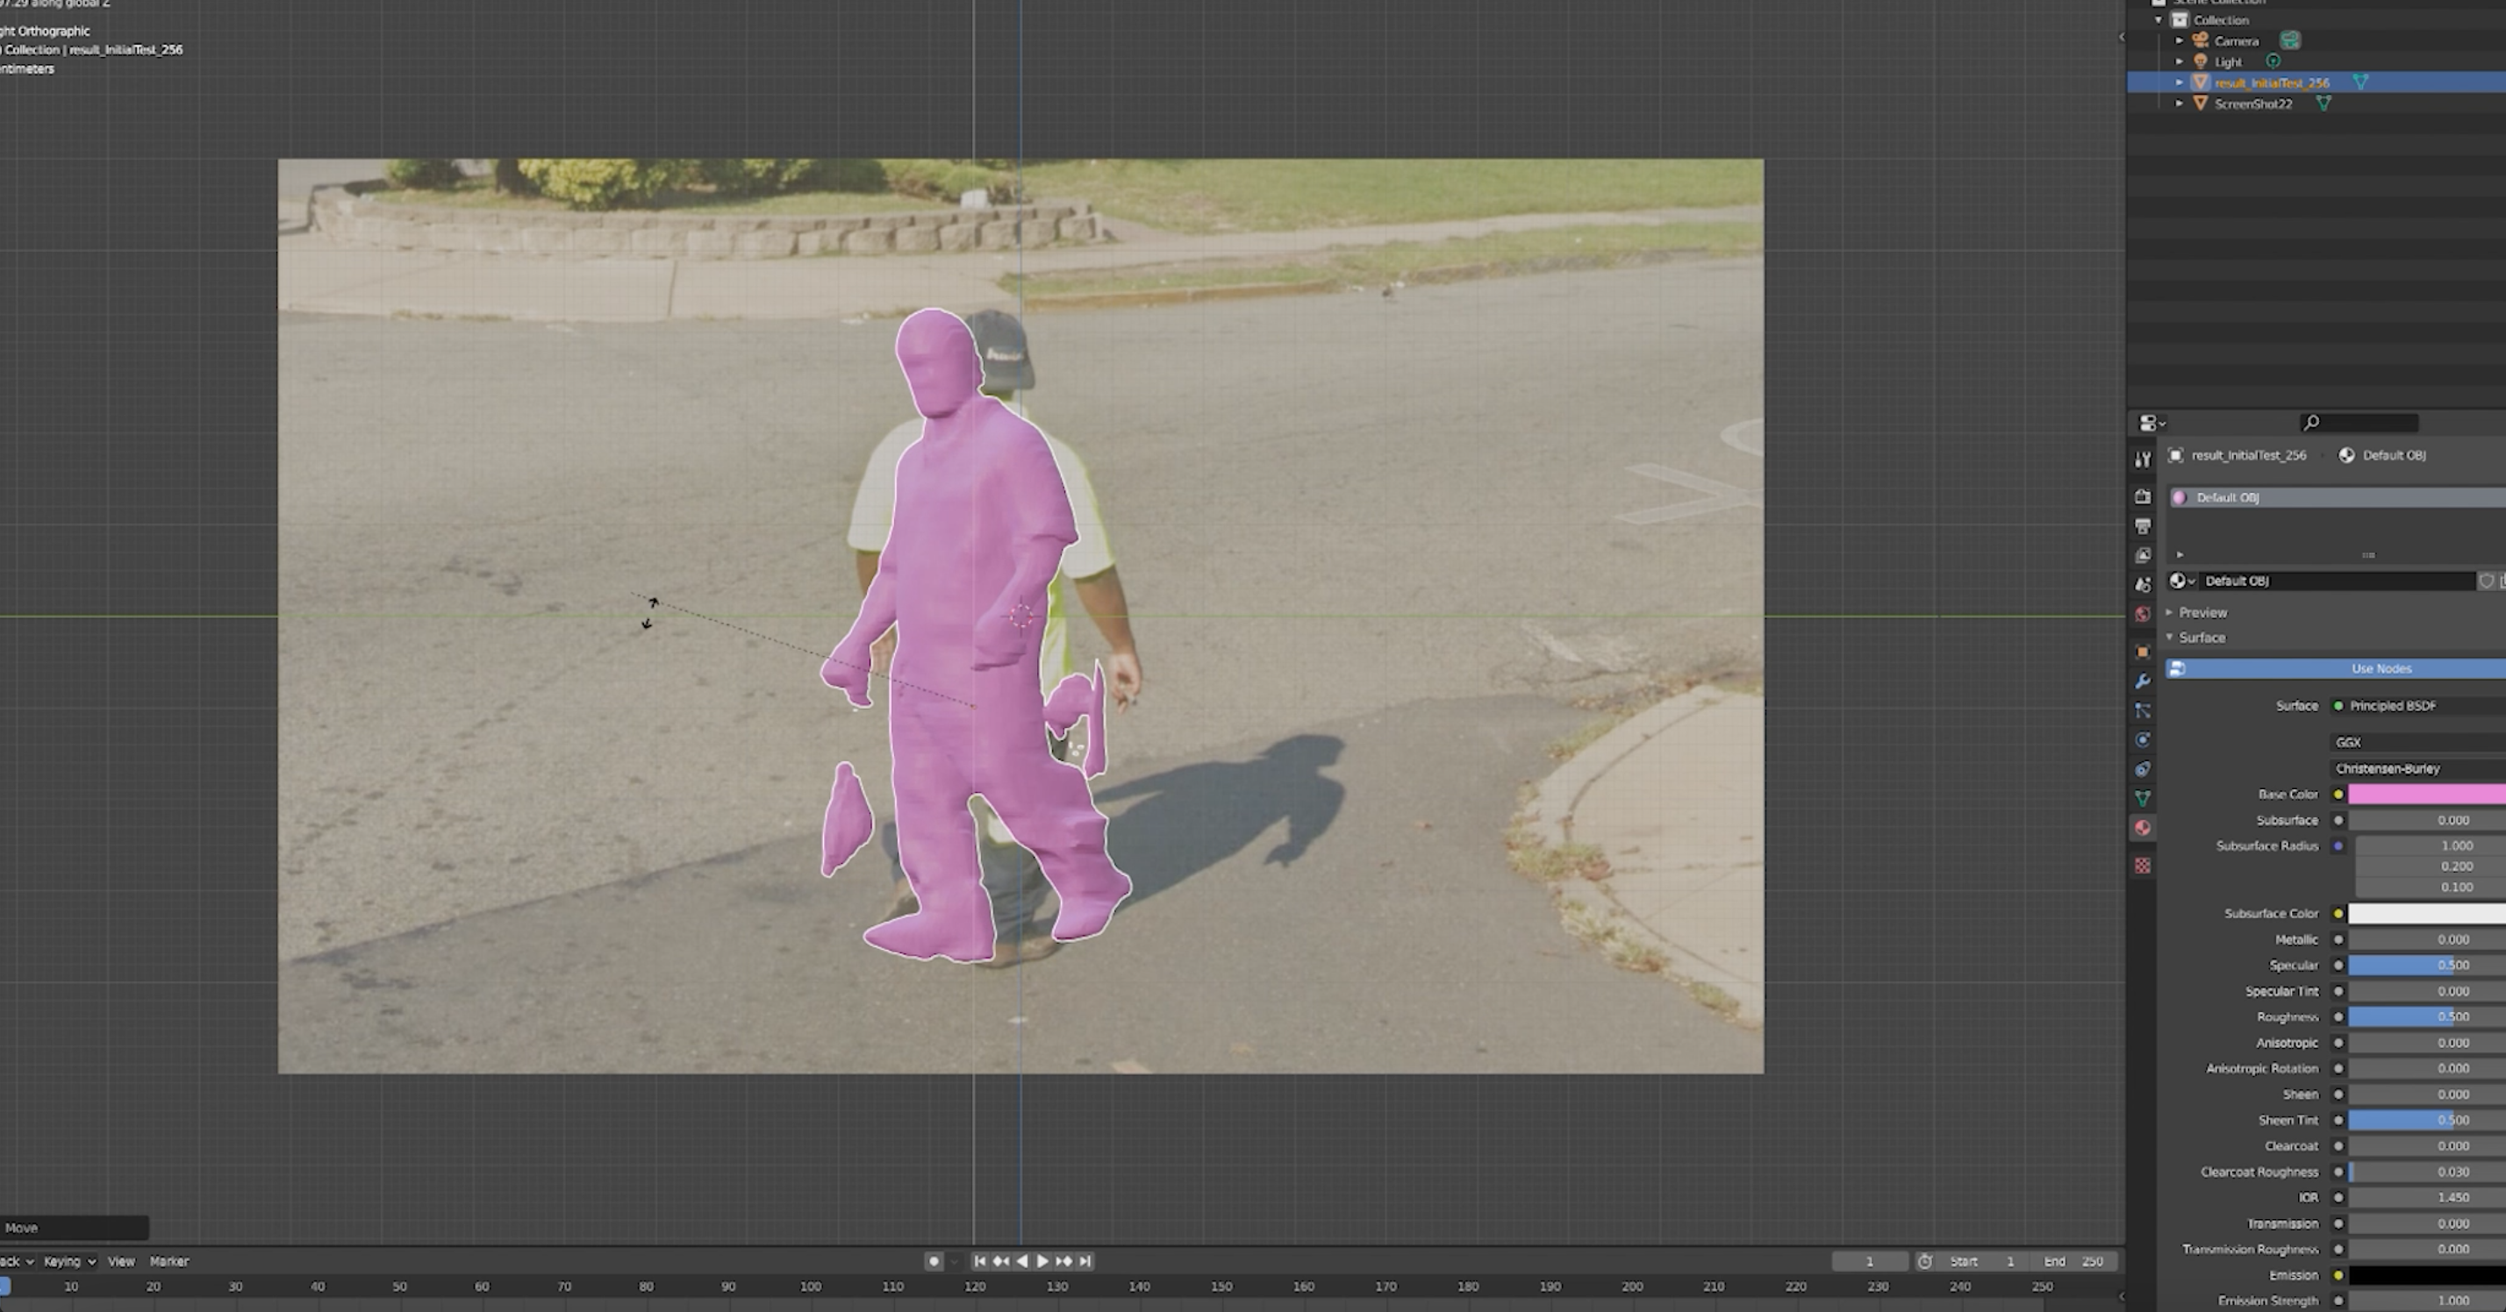2506x1312 pixels.
Task: Open the Modifiers wrench properties tab
Action: (x=2142, y=681)
